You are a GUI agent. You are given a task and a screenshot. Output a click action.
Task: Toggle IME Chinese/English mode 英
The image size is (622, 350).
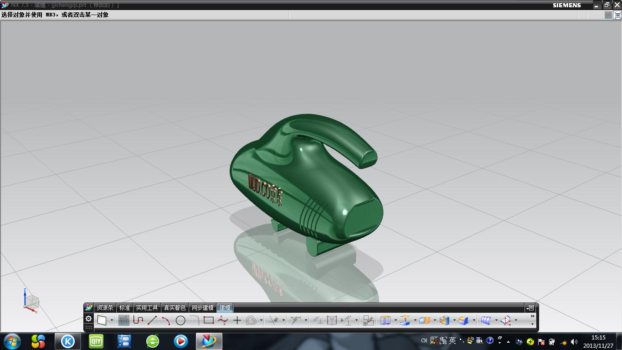click(452, 340)
